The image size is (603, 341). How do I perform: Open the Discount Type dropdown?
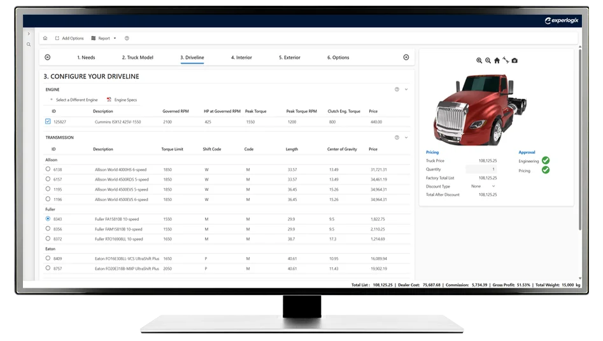pyautogui.click(x=483, y=186)
